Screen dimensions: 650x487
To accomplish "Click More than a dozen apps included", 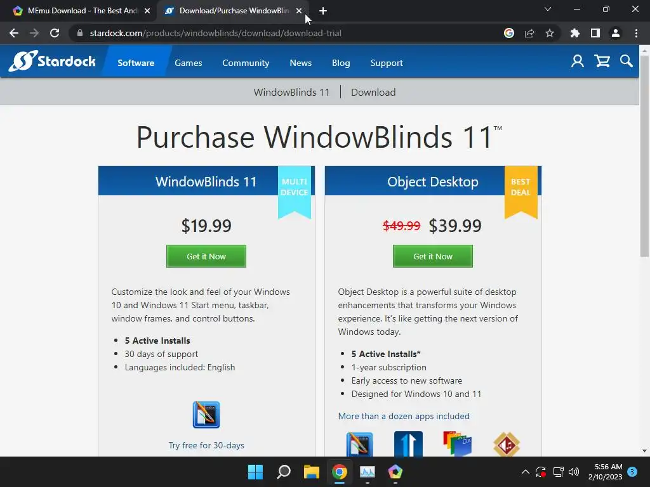I will pyautogui.click(x=404, y=416).
